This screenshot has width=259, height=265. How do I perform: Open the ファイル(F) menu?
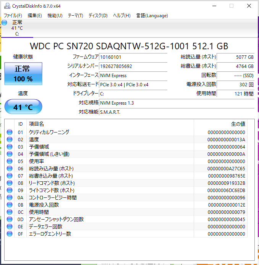click(x=13, y=16)
